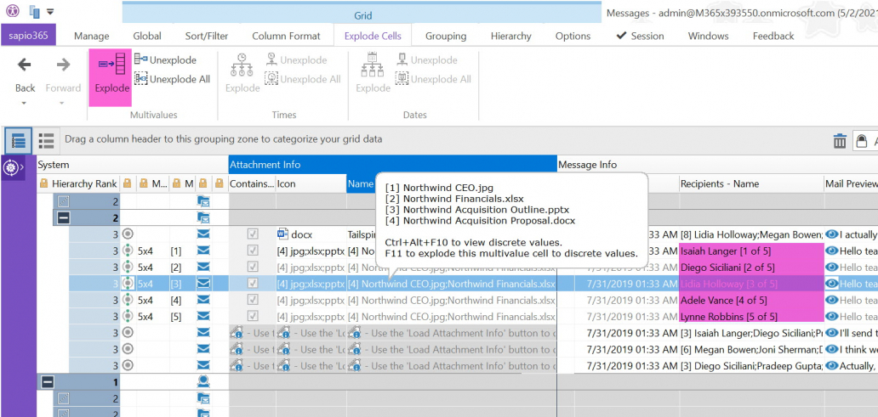Screen dimensions: 878x417
Task: Click load attachment icon, Name column, Pradeep Gupta row
Action: click(355, 365)
